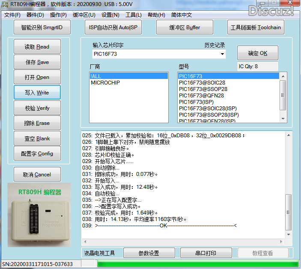The height and width of the screenshot is (269, 301).
Task: Click model list scroll up arrow
Action: pos(283,76)
